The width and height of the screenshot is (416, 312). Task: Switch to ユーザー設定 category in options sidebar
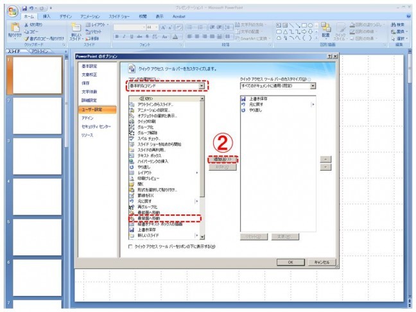[x=92, y=110]
